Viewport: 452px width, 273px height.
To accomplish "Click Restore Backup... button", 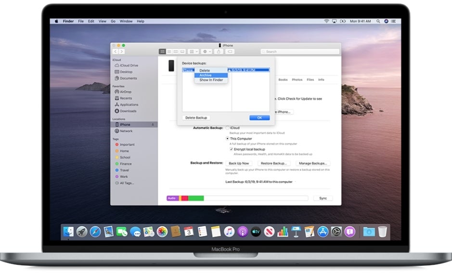I will [x=273, y=163].
